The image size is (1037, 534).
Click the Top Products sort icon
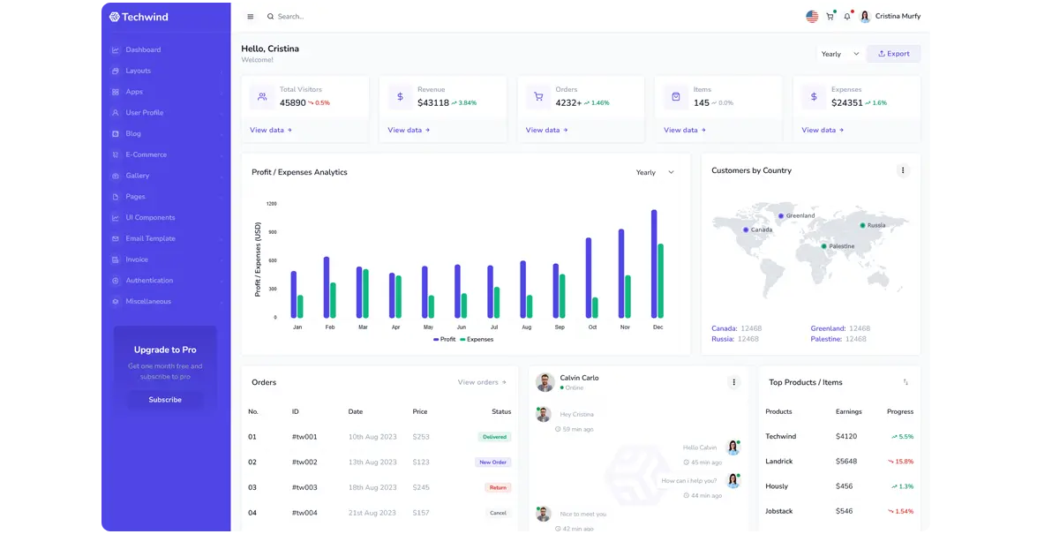click(905, 382)
